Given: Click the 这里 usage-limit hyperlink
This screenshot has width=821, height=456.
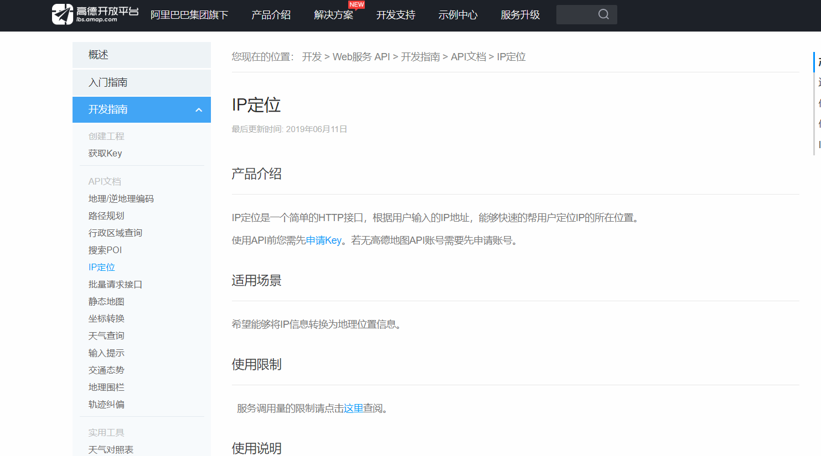Looking at the screenshot, I should pyautogui.click(x=353, y=408).
